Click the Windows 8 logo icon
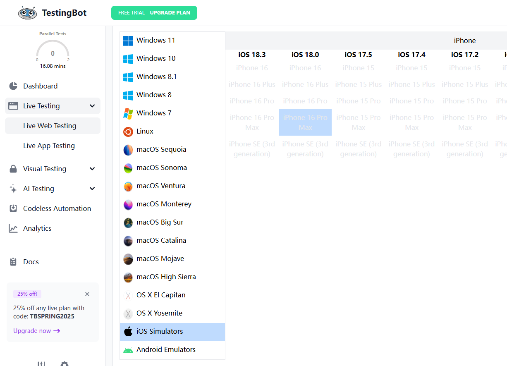The height and width of the screenshot is (366, 507). pyautogui.click(x=128, y=95)
